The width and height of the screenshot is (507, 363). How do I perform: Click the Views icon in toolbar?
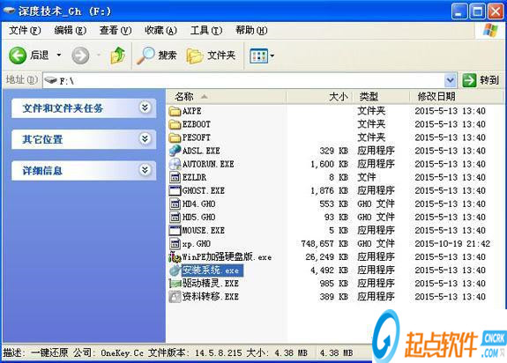pos(258,56)
